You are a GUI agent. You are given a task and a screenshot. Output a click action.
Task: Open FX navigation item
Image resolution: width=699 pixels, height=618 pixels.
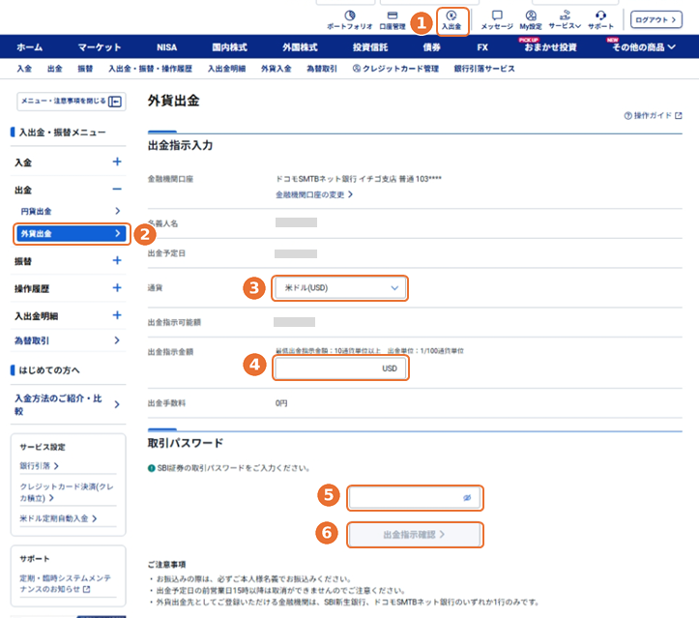482,46
